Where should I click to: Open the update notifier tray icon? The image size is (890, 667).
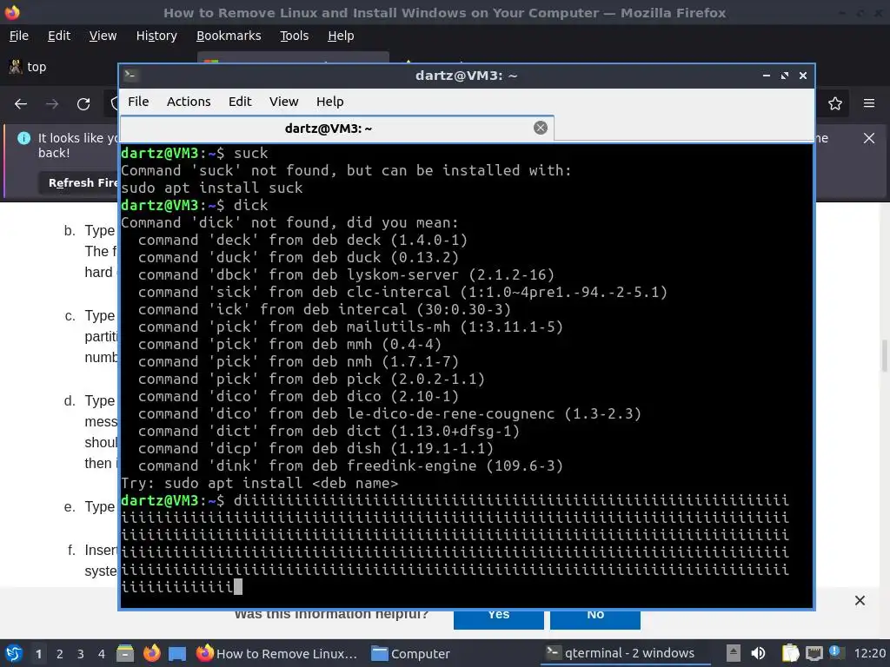835,652
